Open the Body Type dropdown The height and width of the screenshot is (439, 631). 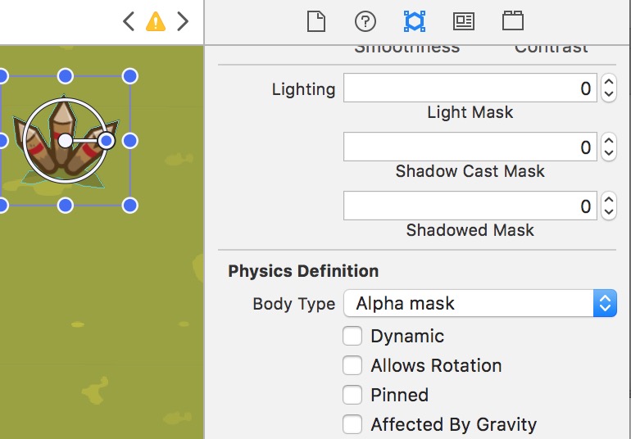tap(479, 303)
